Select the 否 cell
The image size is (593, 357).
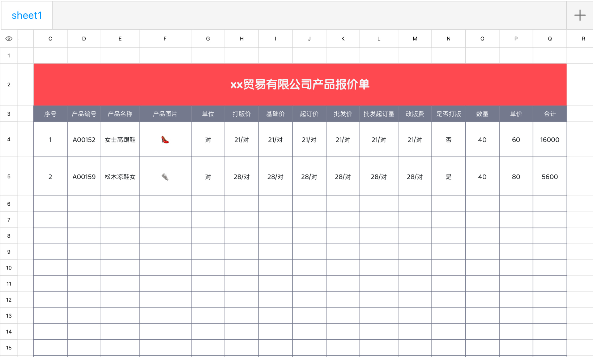point(449,139)
